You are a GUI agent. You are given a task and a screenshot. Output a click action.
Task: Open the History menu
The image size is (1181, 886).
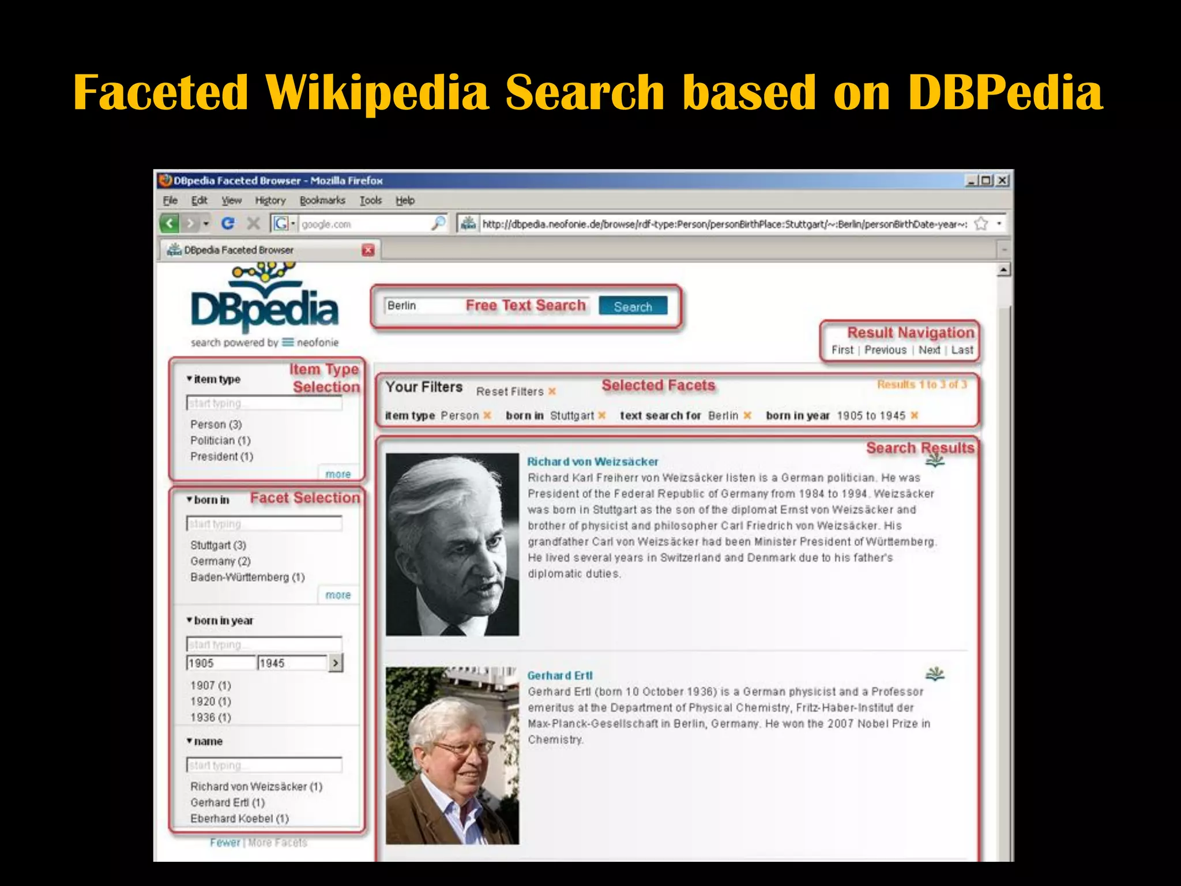(270, 200)
